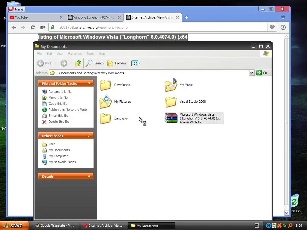Close the Internet Archive View Archive tab
This screenshot has width=307, height=230.
click(177, 17)
